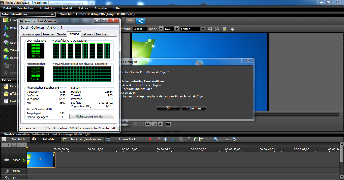Click the timeline vertical scrollbar up arrow

click(341, 144)
